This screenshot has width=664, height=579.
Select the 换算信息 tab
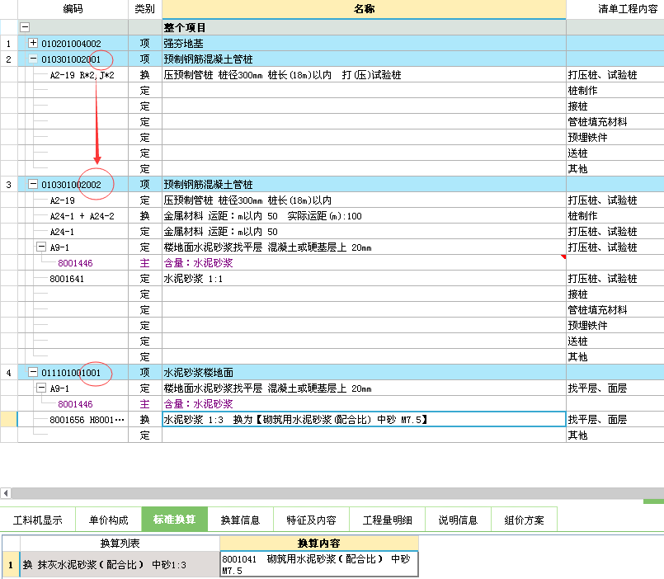click(240, 520)
